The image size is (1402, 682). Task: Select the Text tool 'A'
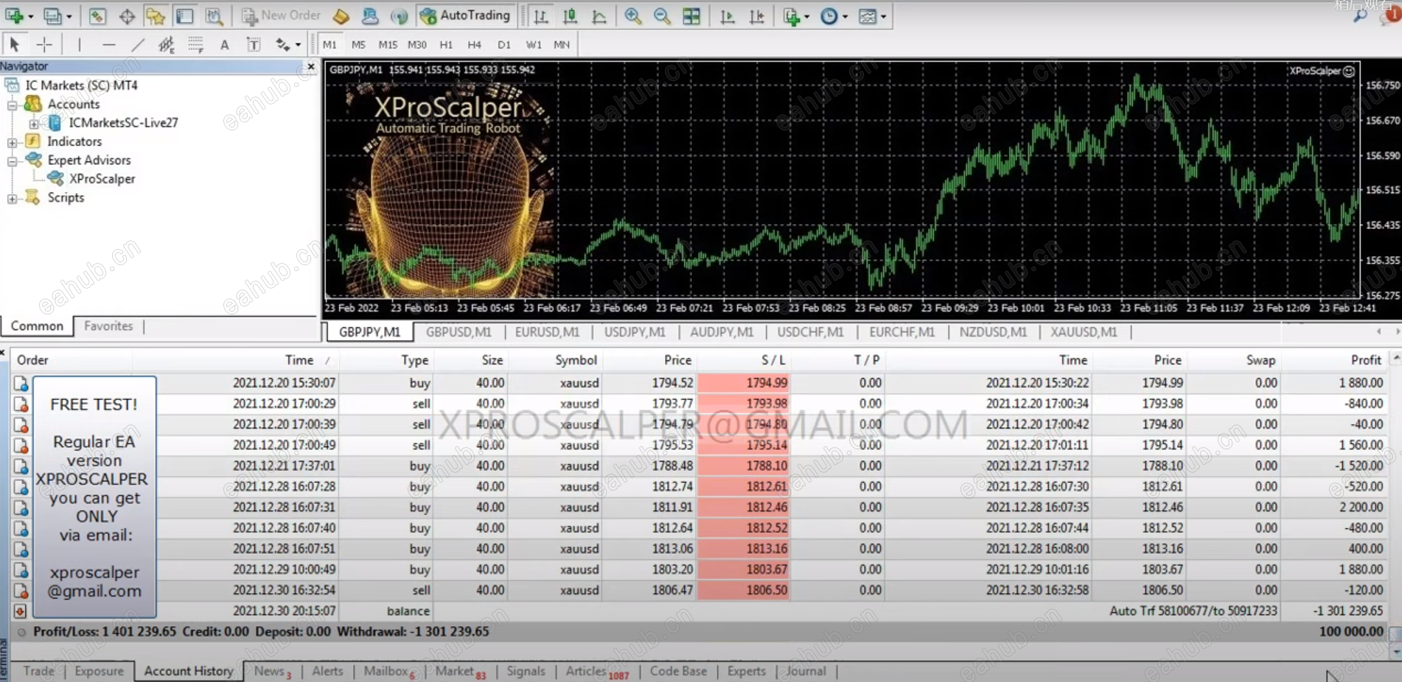(225, 44)
